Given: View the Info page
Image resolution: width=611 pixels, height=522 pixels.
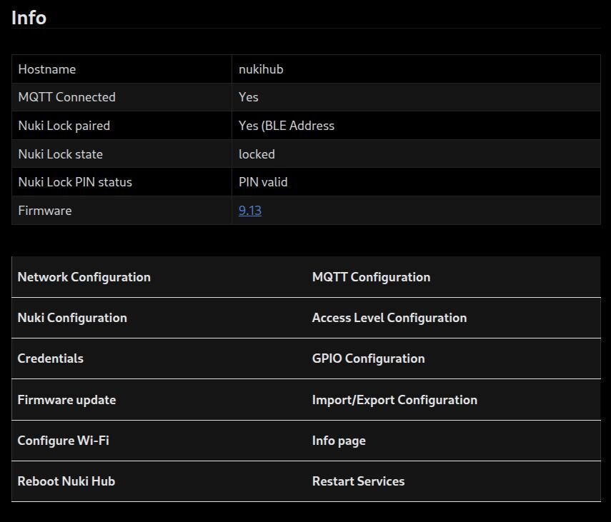Looking at the screenshot, I should (x=339, y=441).
